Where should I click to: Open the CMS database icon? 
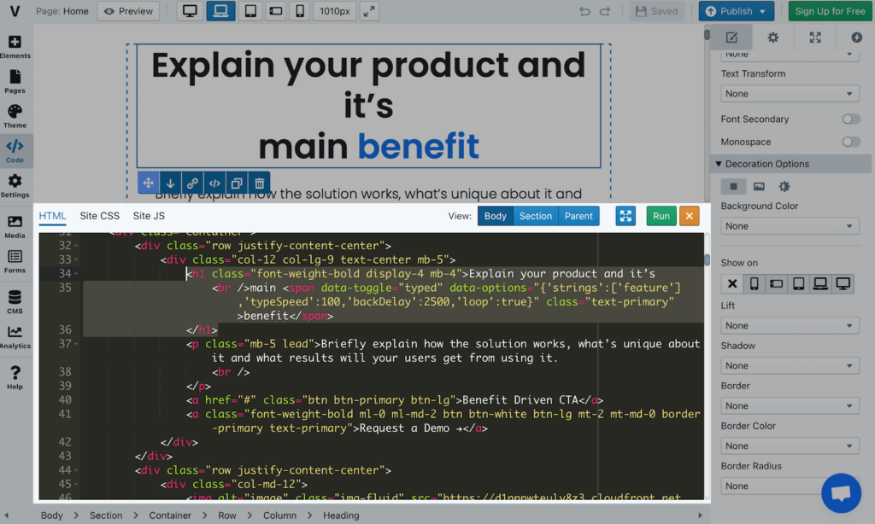(x=15, y=302)
